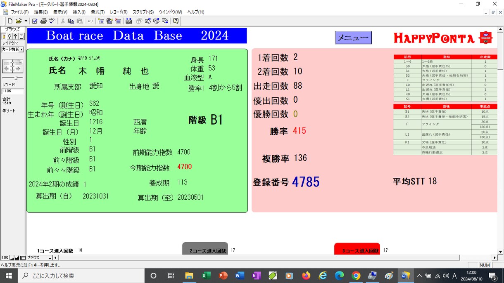
Task: Switch to Browse mode with pencil icon
Action: 4,36
